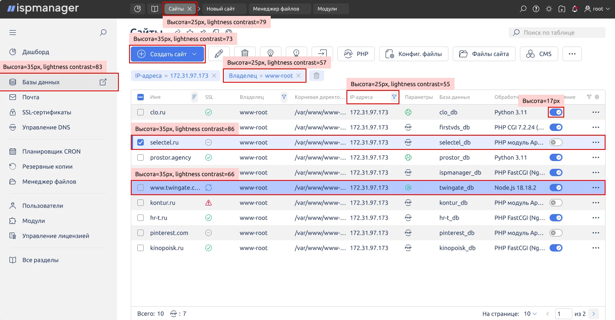Click the SSL warning icon for kontur.ru

[209, 203]
